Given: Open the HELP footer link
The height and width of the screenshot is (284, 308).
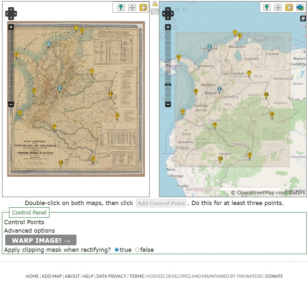Looking at the screenshot, I should (88, 276).
